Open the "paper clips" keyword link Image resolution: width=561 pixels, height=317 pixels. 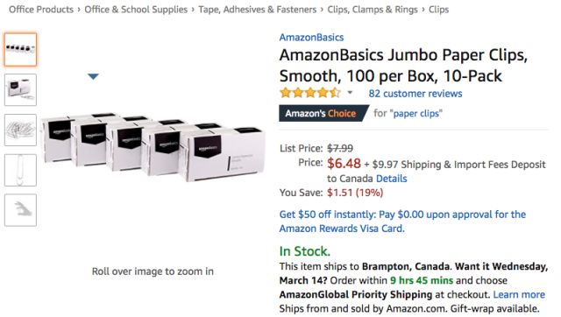[415, 113]
